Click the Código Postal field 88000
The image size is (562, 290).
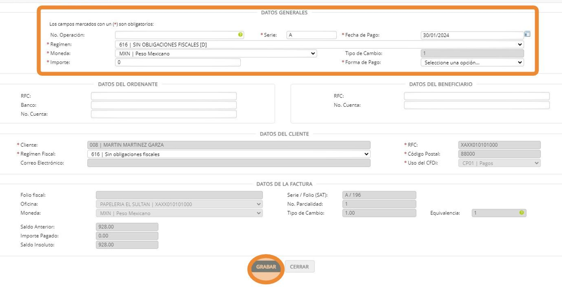(x=499, y=154)
